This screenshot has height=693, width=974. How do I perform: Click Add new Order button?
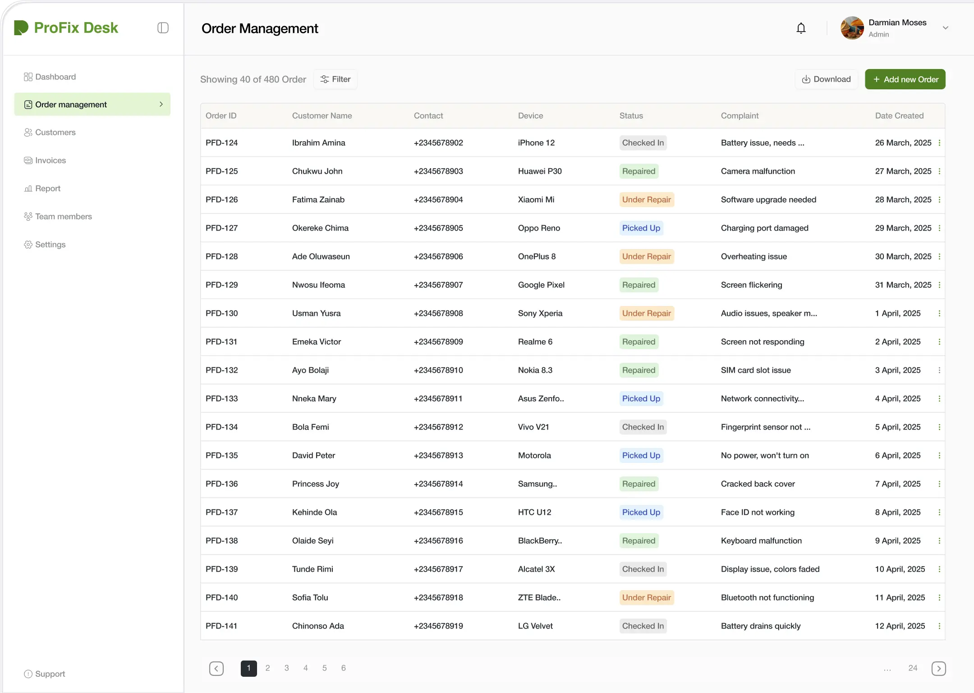(x=905, y=79)
